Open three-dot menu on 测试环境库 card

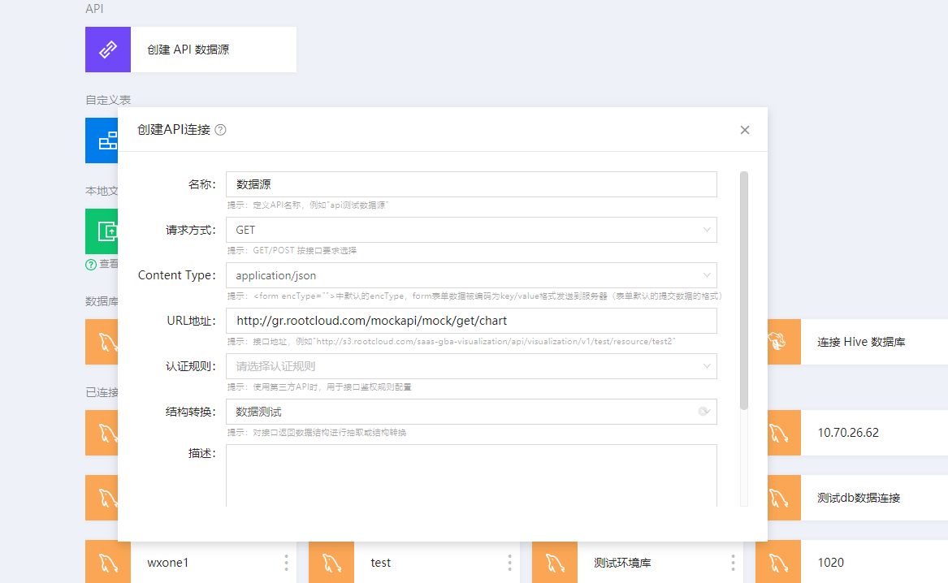tap(733, 563)
